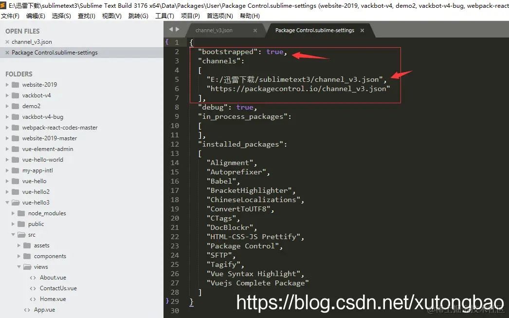Expand the vackbot-v4 folder arrow
The width and height of the screenshot is (509, 318).
(7, 95)
